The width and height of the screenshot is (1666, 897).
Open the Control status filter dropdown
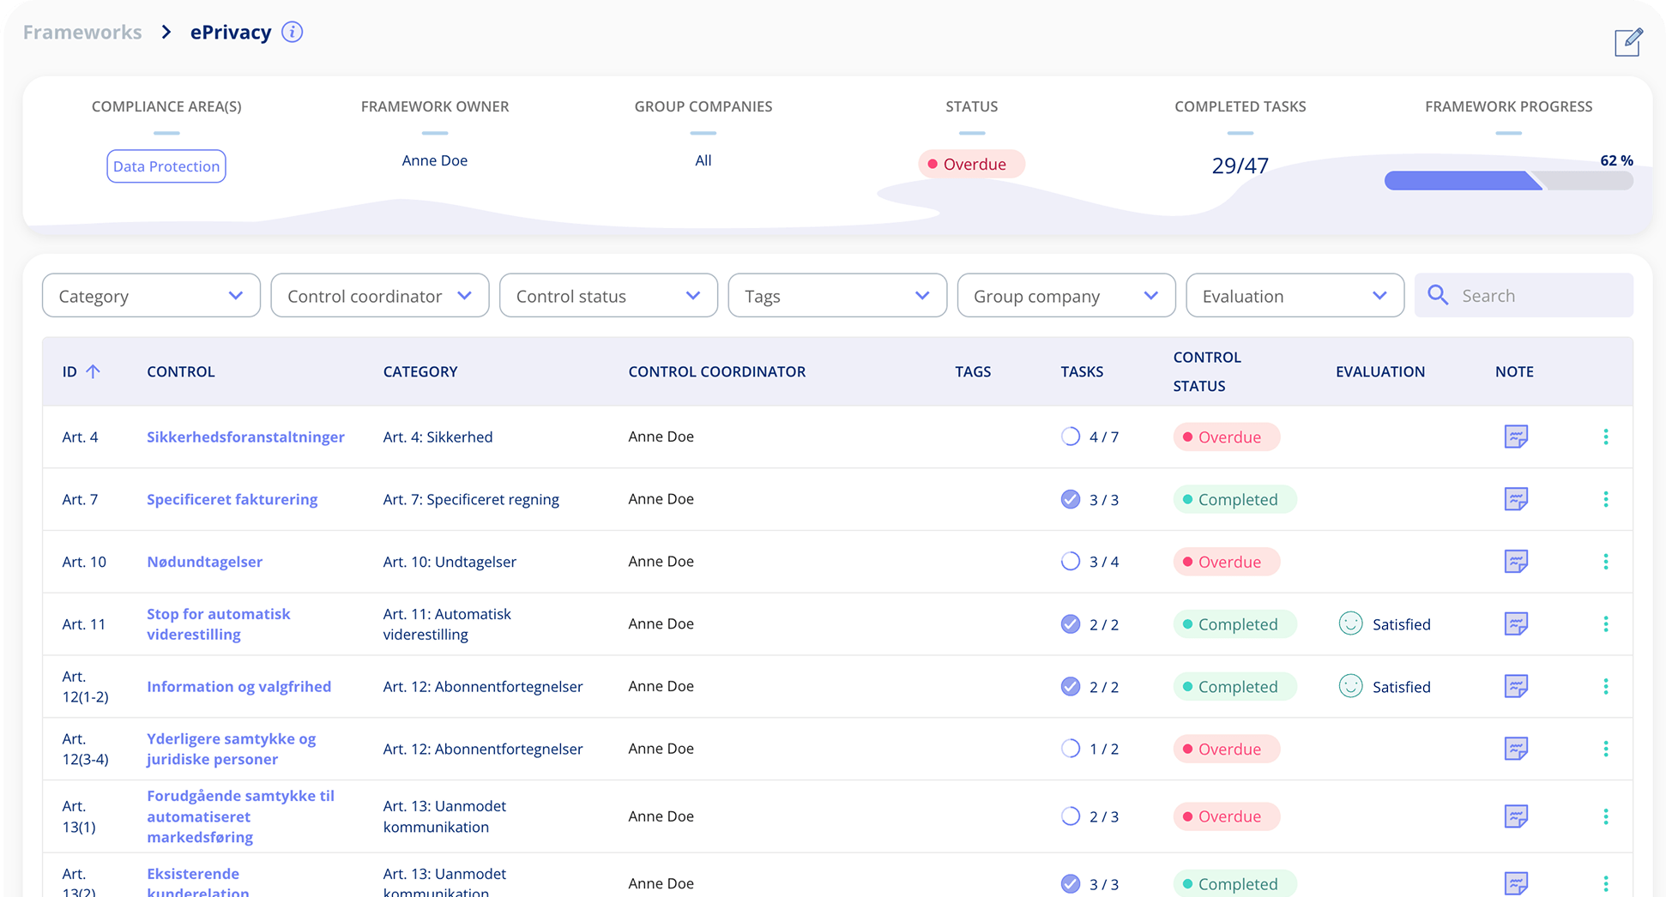point(608,296)
